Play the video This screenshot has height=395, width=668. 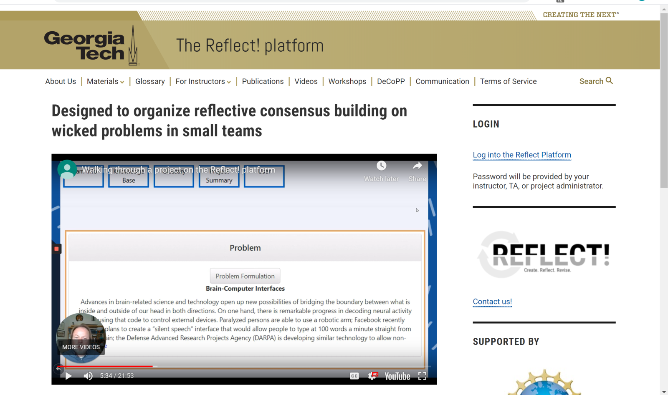tap(68, 376)
